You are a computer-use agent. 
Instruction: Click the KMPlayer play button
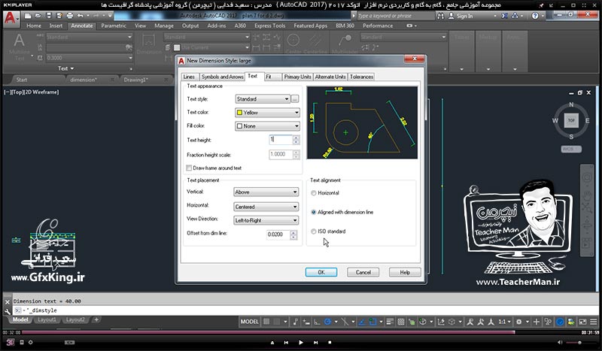[x=300, y=342]
